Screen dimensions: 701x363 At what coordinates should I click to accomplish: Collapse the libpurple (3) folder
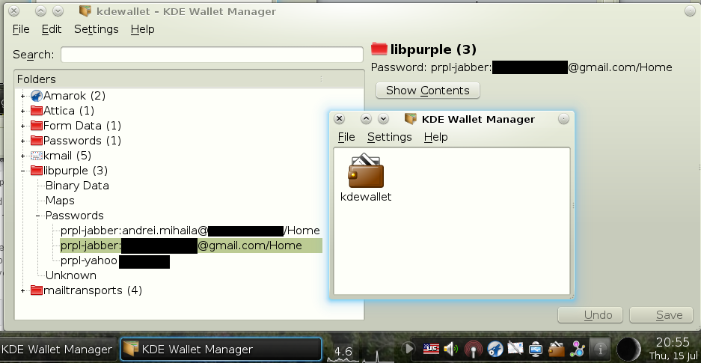click(x=22, y=171)
